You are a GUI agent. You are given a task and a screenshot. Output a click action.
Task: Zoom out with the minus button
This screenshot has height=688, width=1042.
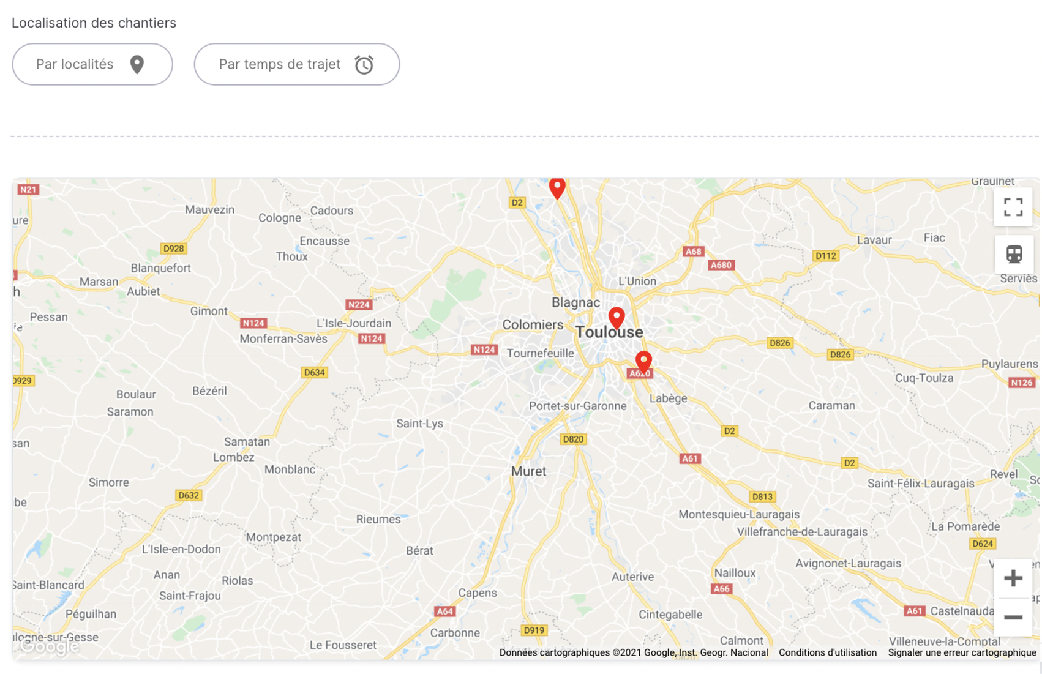click(1013, 617)
